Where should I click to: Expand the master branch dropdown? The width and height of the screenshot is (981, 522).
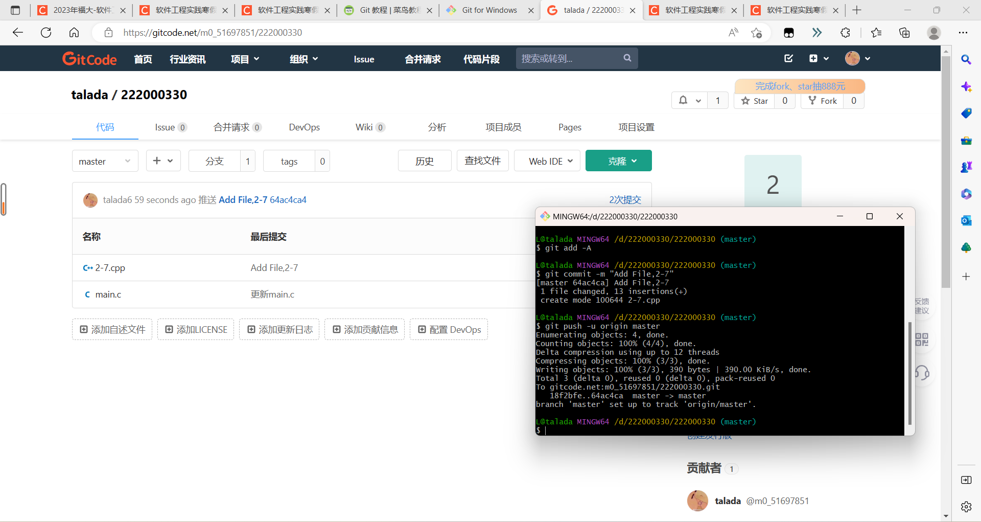pos(105,161)
